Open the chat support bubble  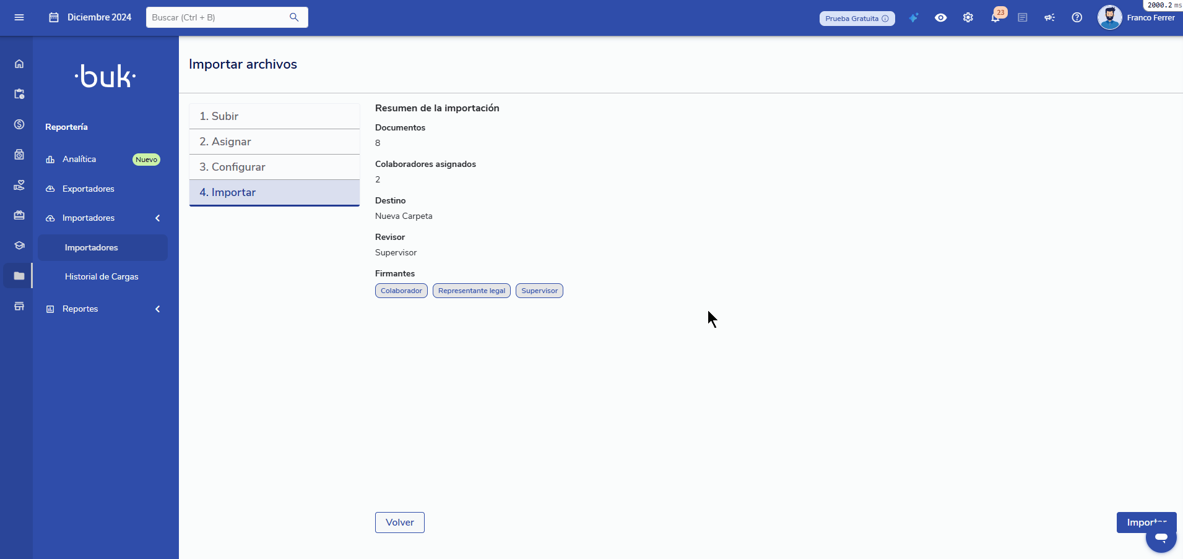(1161, 537)
